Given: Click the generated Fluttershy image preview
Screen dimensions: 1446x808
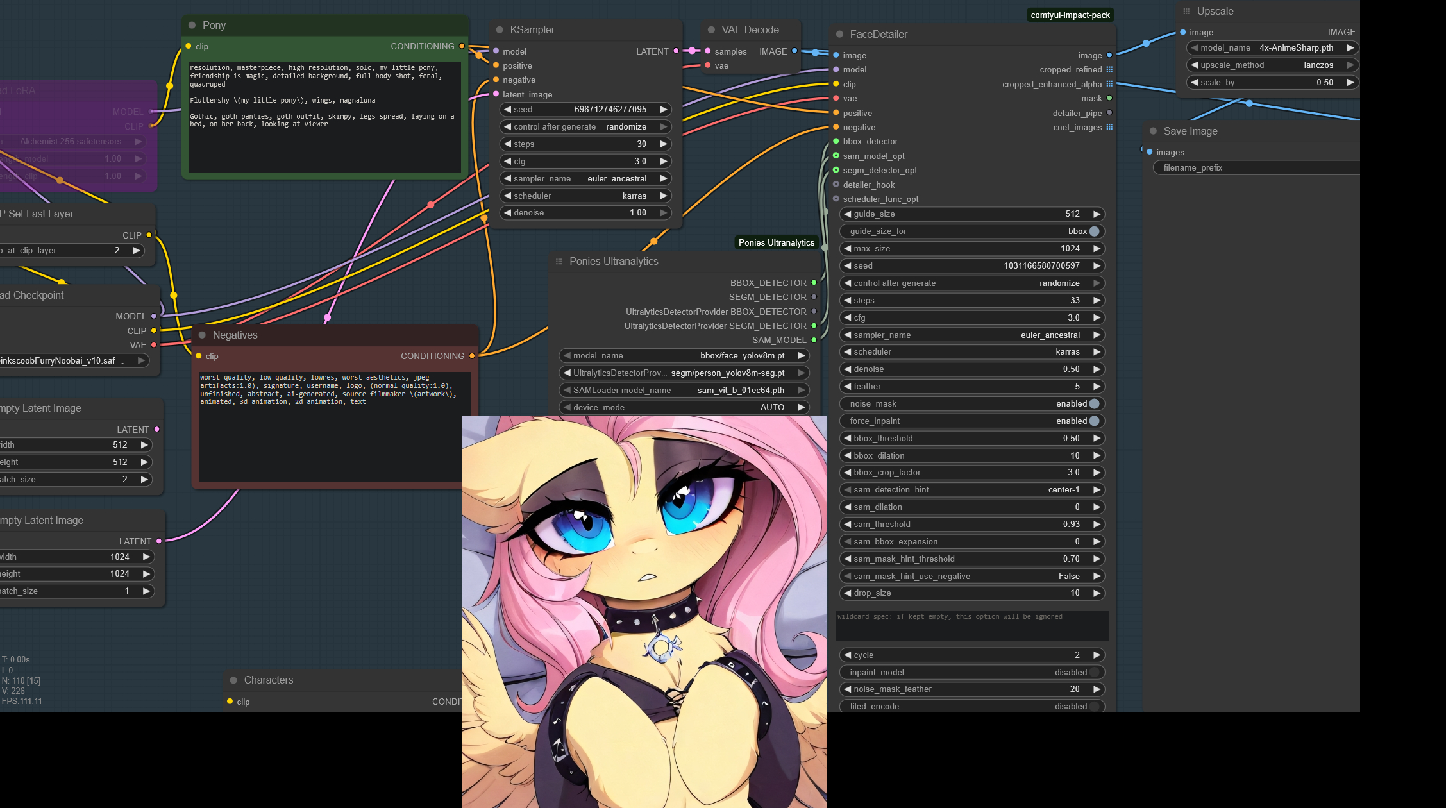Looking at the screenshot, I should tap(644, 612).
